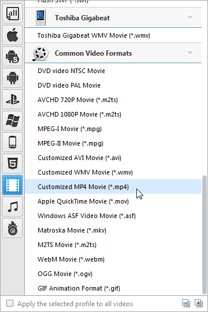Open the music note audio category
208x312 pixels.
click(x=13, y=206)
